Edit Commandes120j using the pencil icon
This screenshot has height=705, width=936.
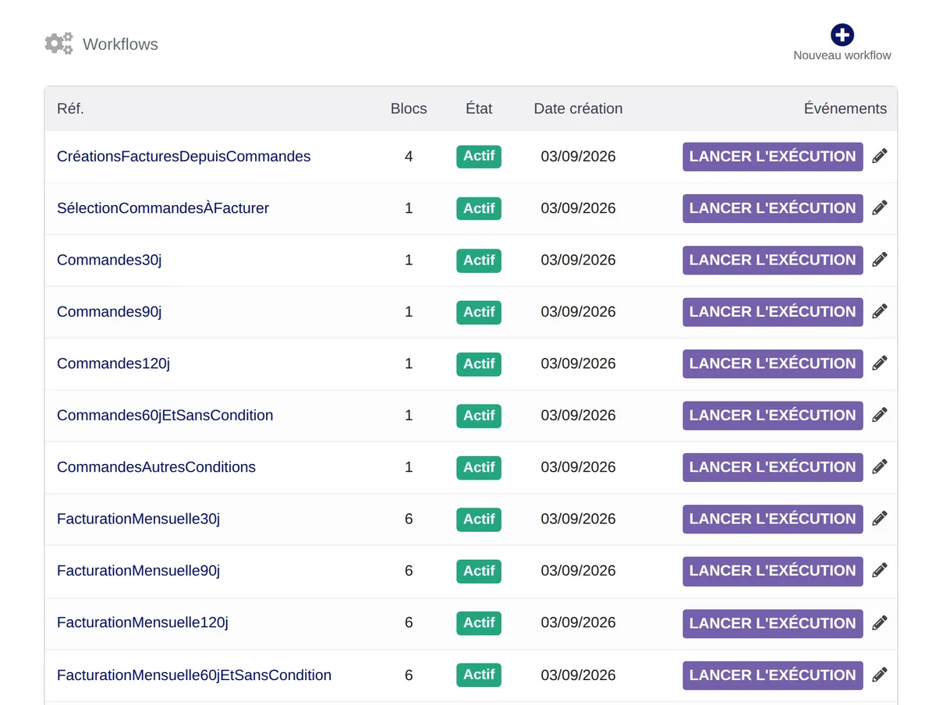tap(879, 363)
